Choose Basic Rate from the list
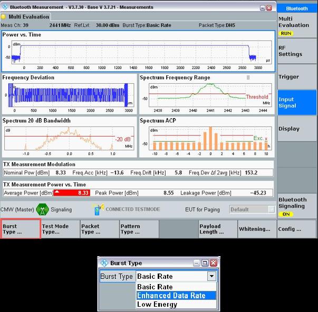 tap(176, 287)
